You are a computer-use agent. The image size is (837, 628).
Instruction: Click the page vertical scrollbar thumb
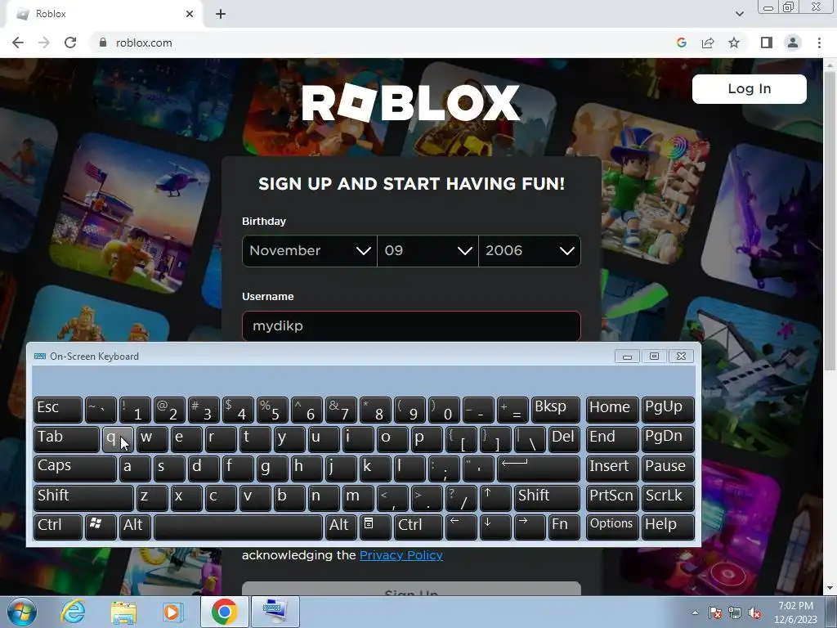[830, 222]
